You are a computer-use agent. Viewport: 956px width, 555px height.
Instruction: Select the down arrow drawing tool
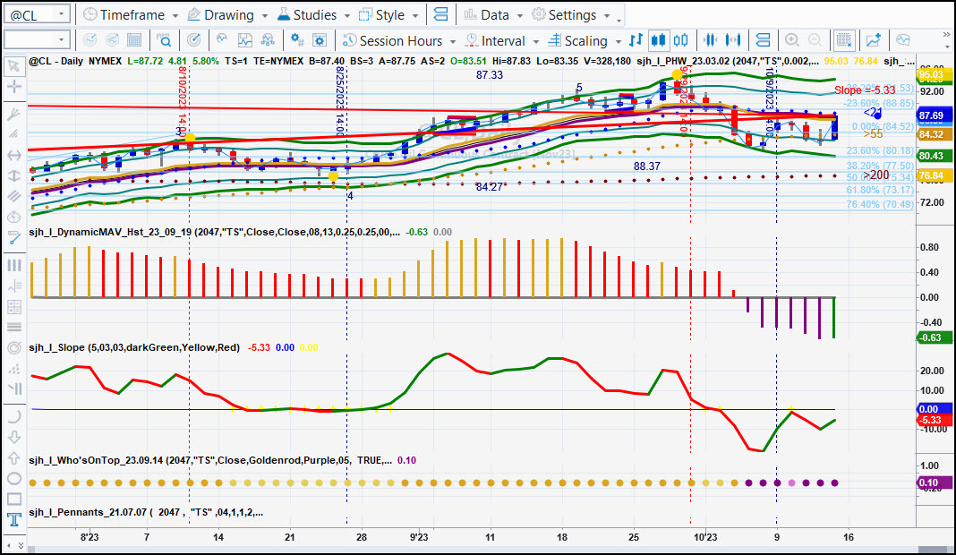click(x=13, y=437)
